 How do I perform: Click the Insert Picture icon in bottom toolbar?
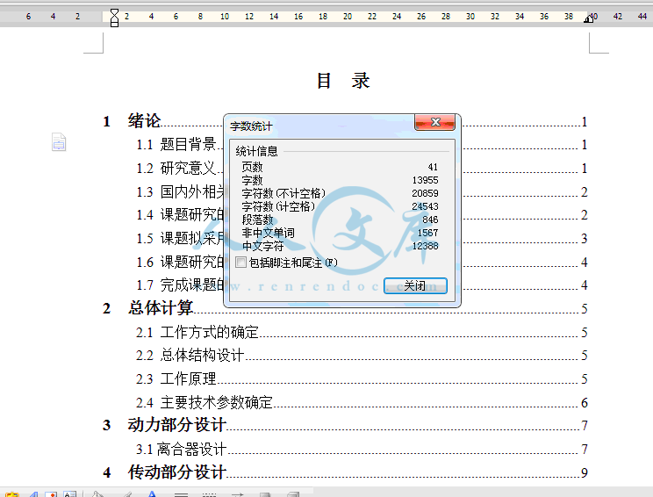pyautogui.click(x=51, y=494)
